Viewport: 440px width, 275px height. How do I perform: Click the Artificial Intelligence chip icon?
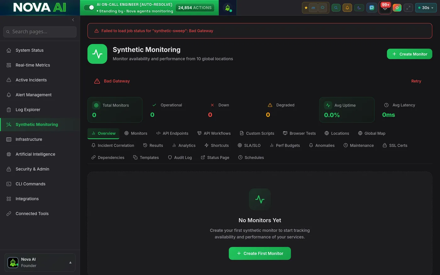[9, 154]
